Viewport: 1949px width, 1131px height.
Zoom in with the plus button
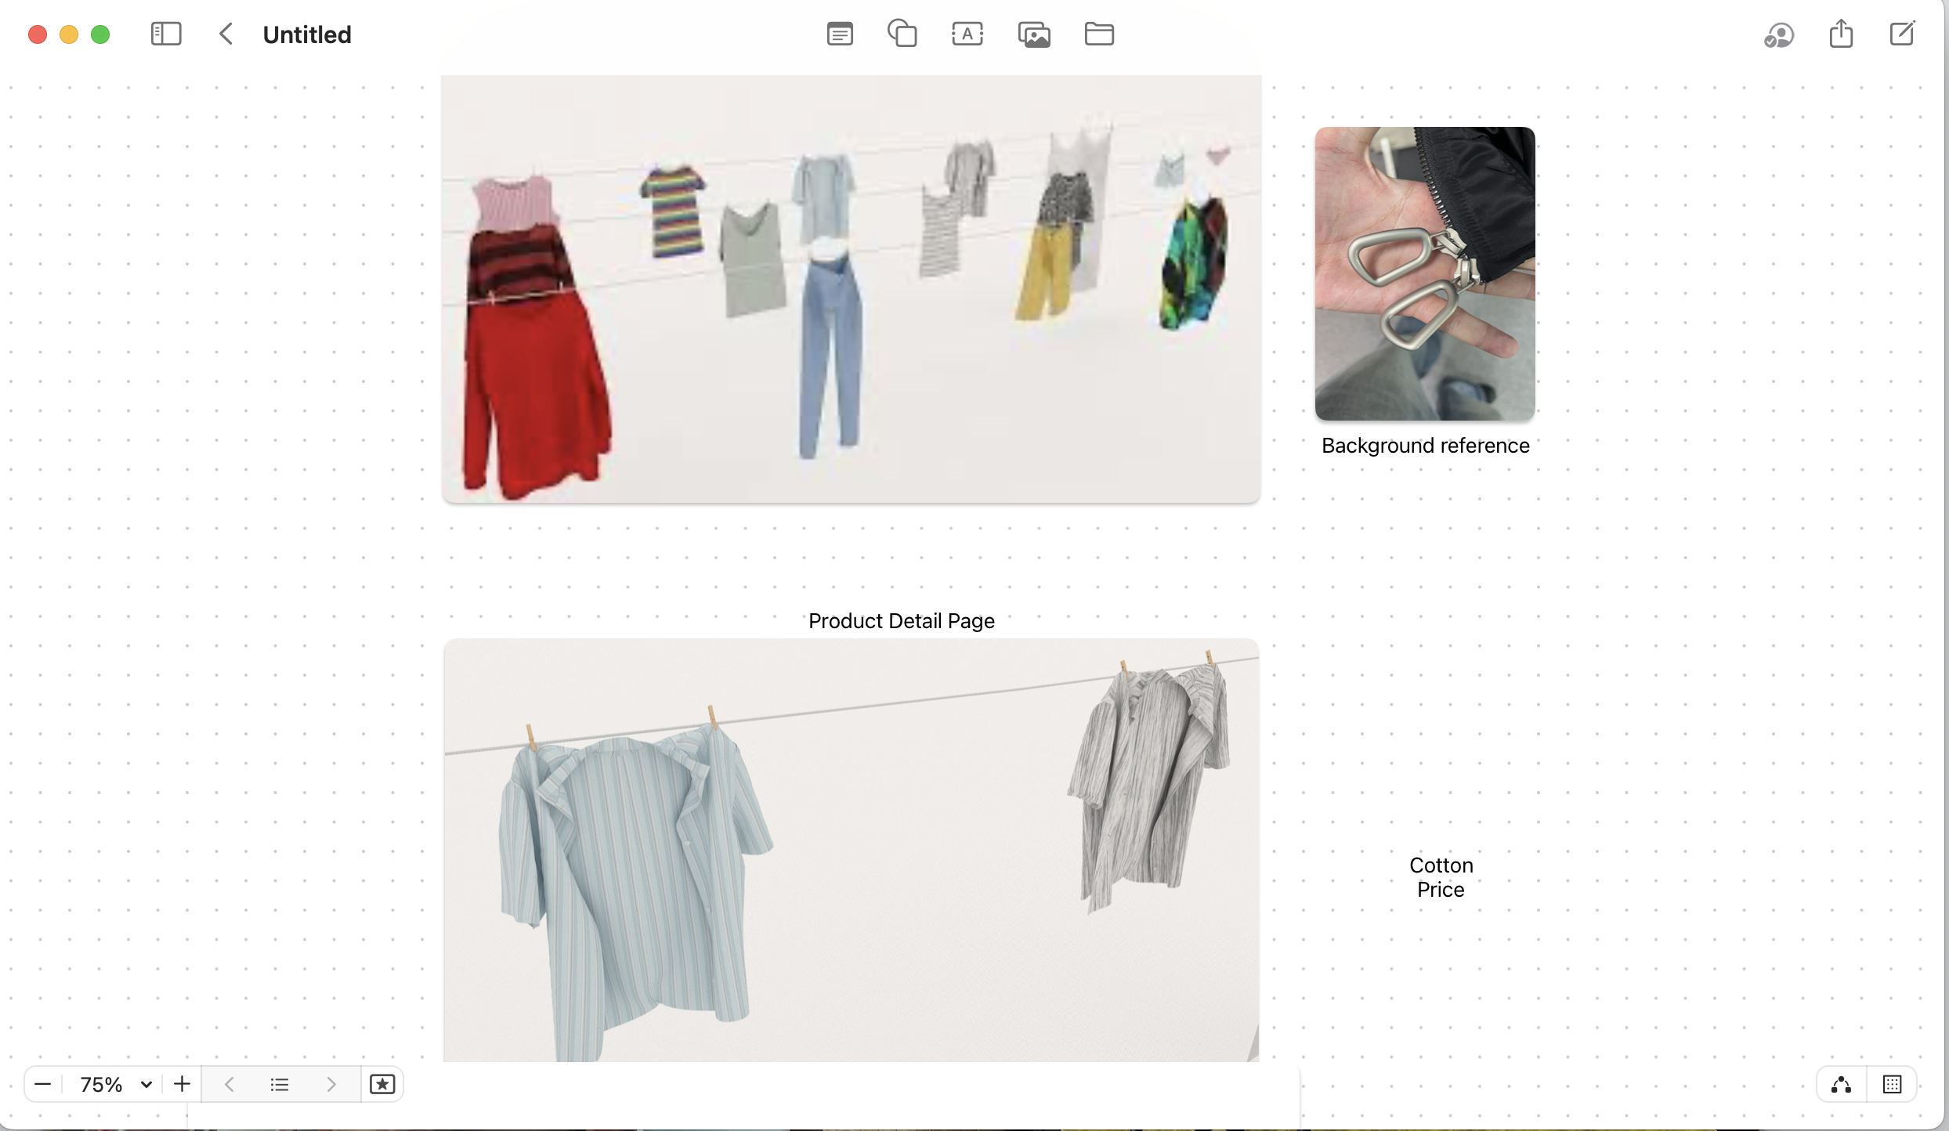(x=182, y=1084)
